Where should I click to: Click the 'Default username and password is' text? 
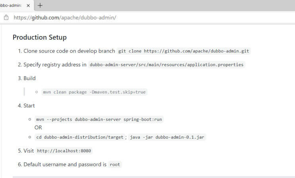tap(65, 165)
